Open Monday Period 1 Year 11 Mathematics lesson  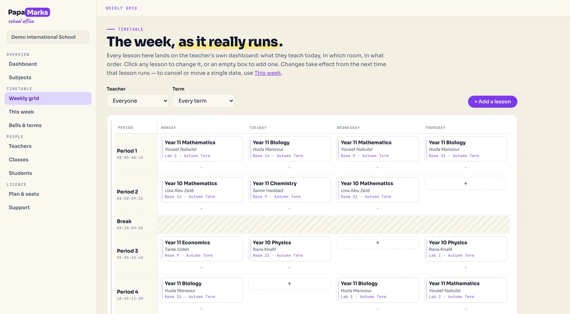click(202, 149)
